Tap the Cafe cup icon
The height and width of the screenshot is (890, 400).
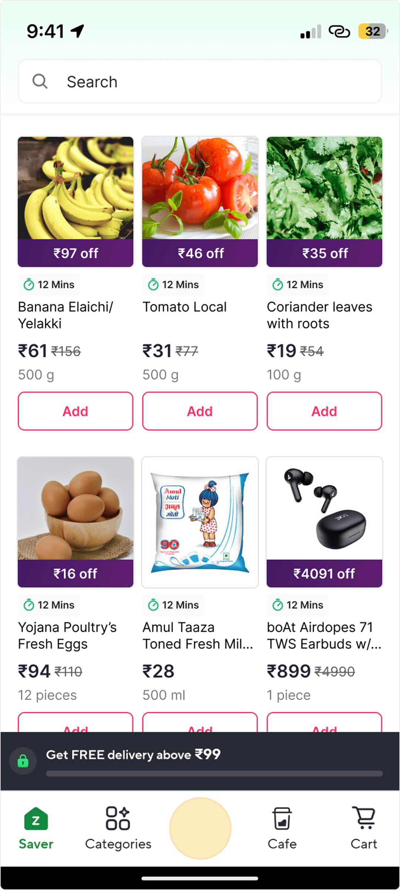coord(282,819)
